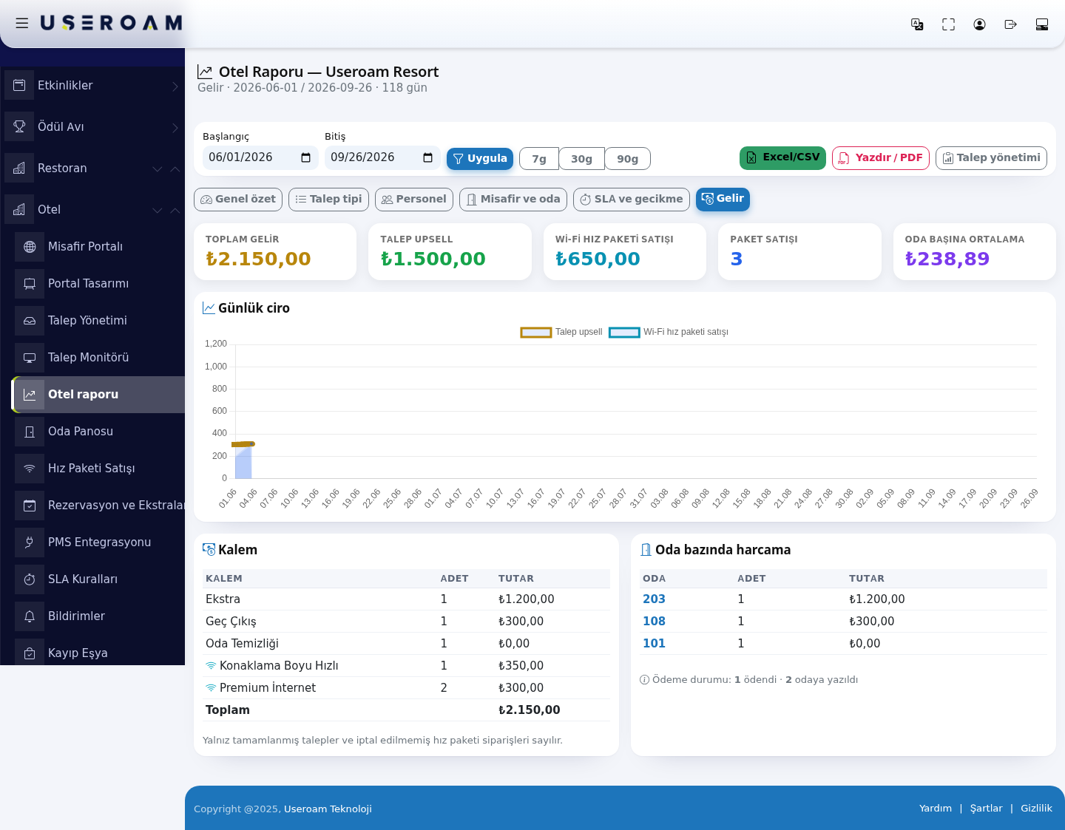The image size is (1065, 830).
Task: Open the Başlangıç date picker calendar
Action: pos(305,157)
